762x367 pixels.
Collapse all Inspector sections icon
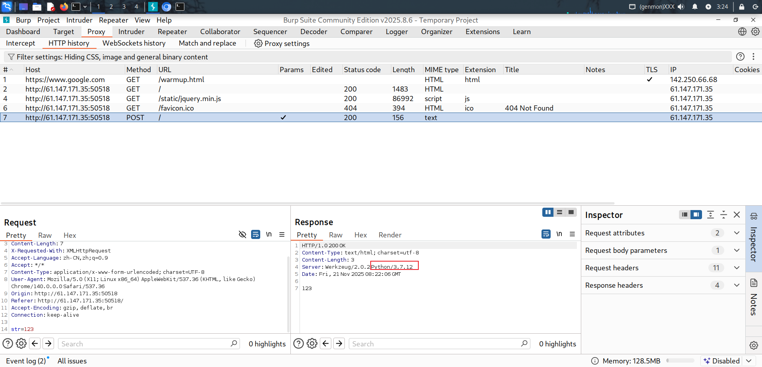(x=723, y=215)
